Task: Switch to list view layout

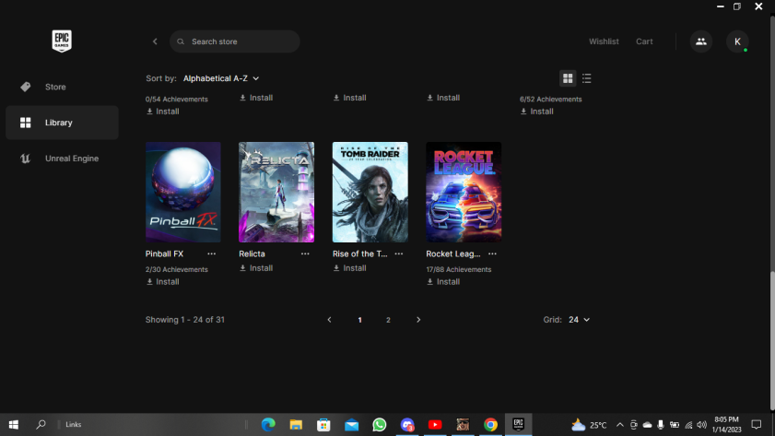Action: click(x=587, y=78)
